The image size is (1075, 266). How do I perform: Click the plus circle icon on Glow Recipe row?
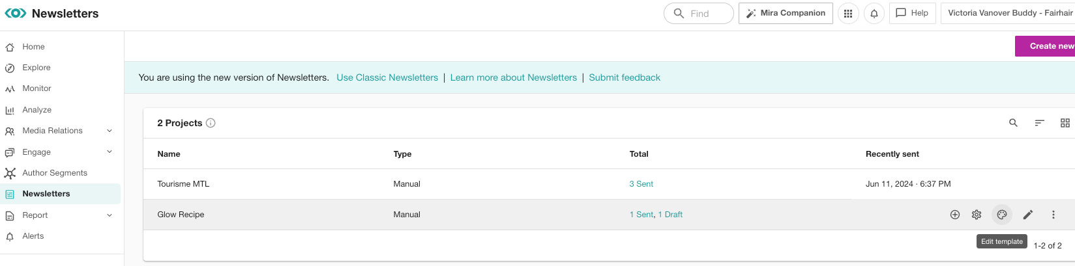(955, 215)
